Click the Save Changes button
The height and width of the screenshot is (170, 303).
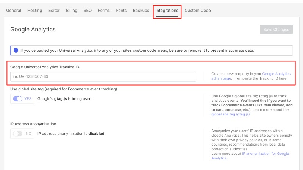tap(276, 30)
